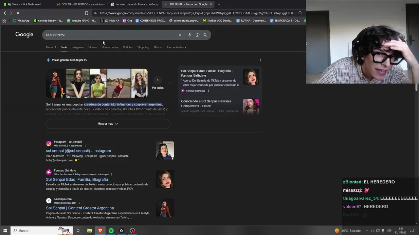This screenshot has width=419, height=235.
Task: Open sol senpai Instagram result link
Action: 79,151
